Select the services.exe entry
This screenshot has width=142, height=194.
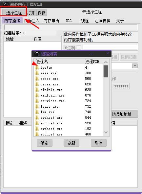pos(52,101)
